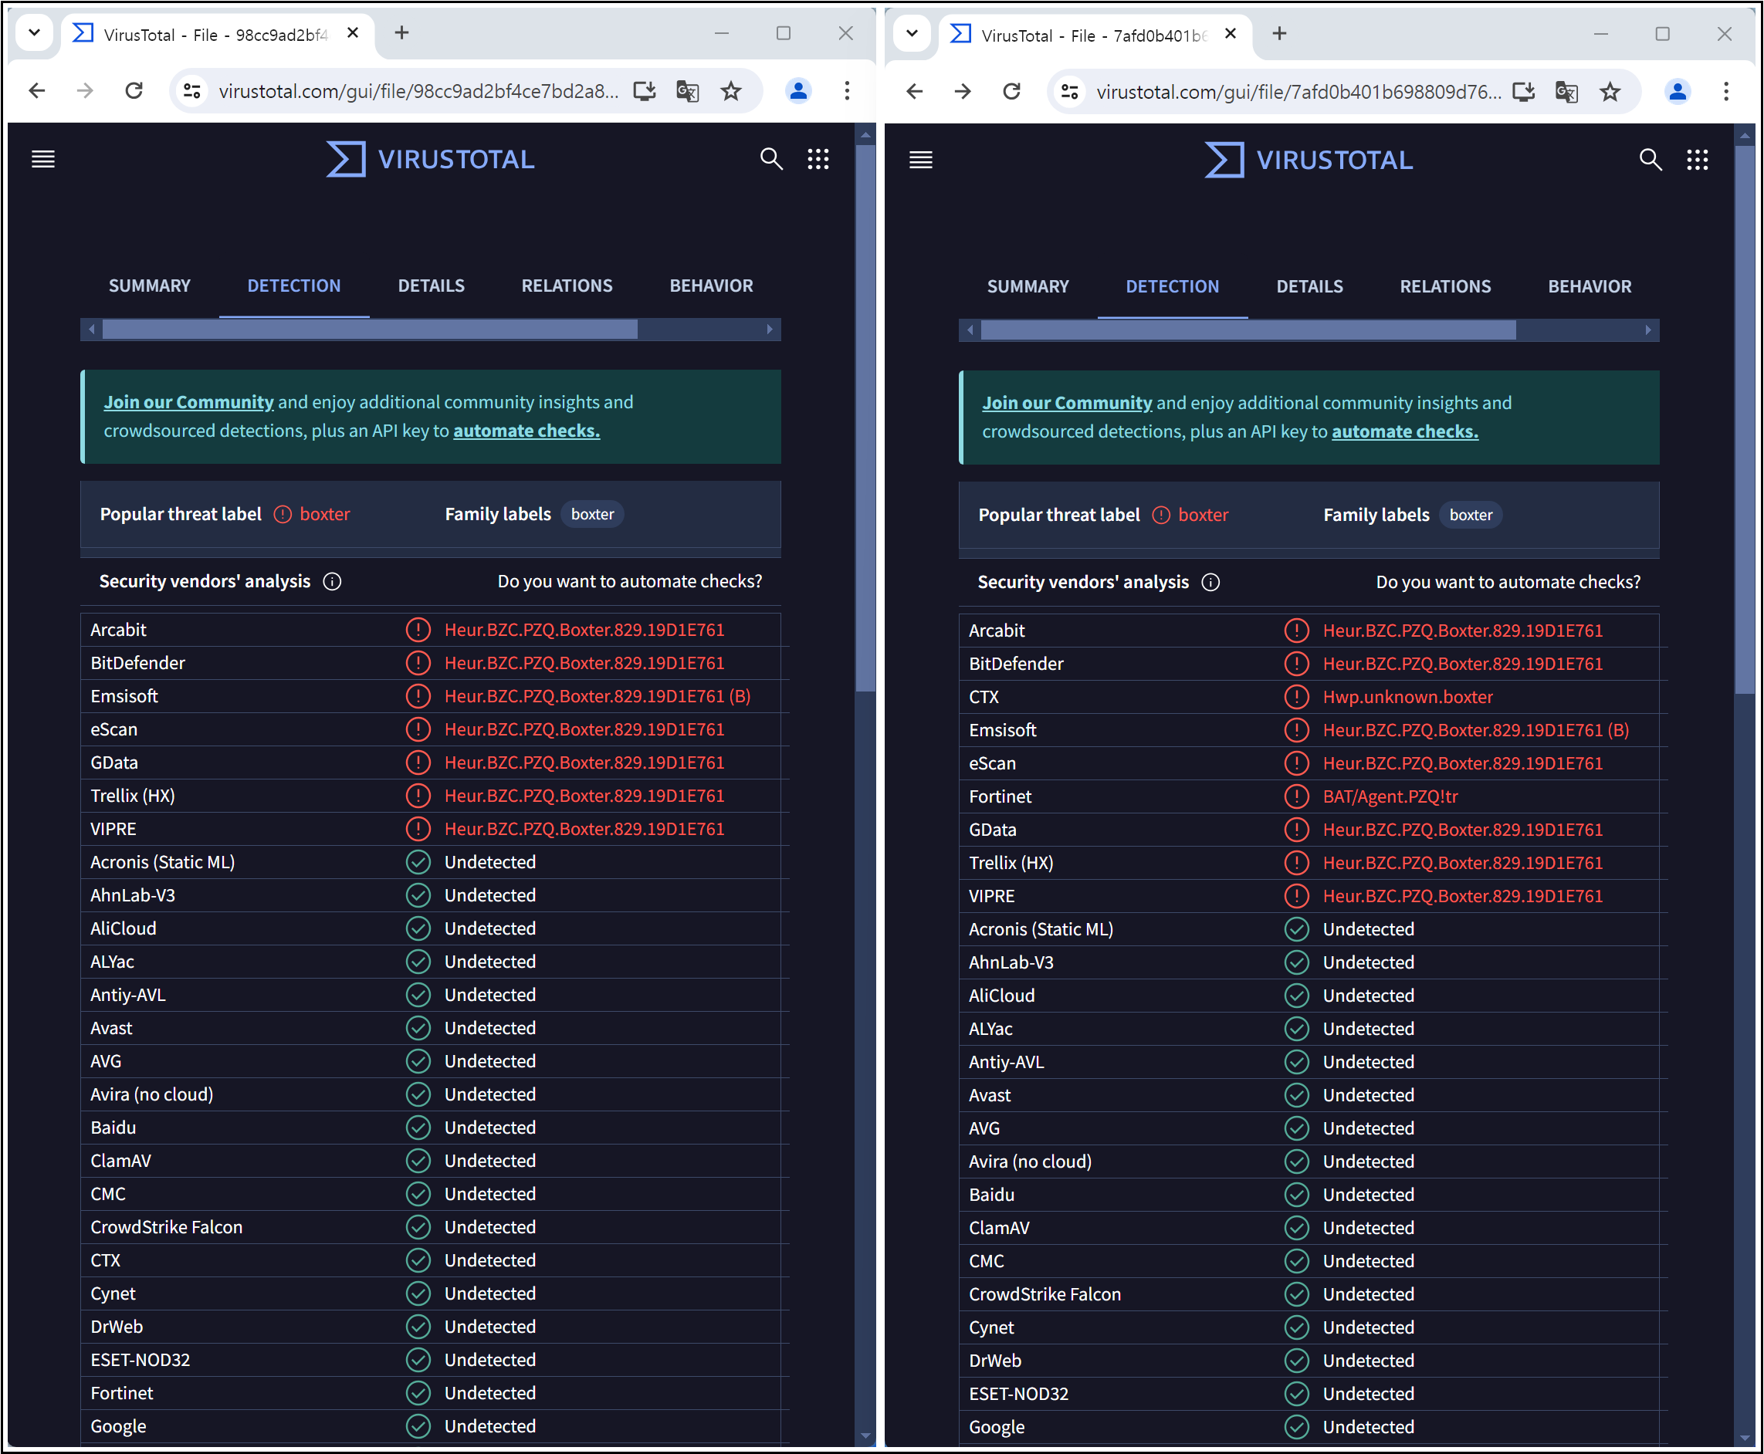Go forward in right browser window
Screen dimensions: 1764x1454
(963, 91)
